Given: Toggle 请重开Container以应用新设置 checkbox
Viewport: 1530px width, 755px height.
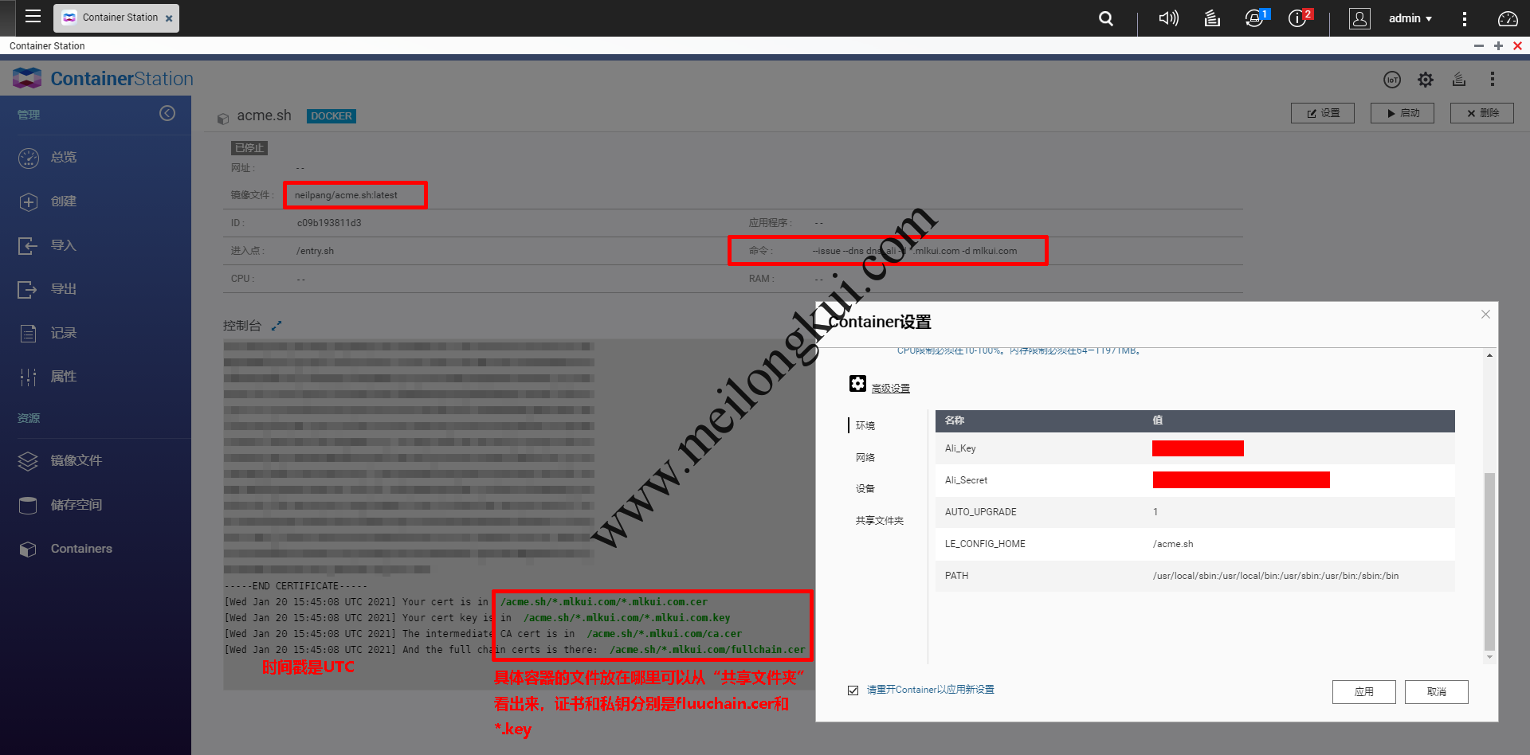Looking at the screenshot, I should click(853, 690).
